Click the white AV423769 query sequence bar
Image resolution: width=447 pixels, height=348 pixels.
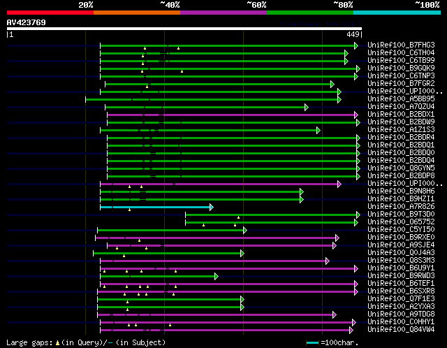pyautogui.click(x=184, y=29)
